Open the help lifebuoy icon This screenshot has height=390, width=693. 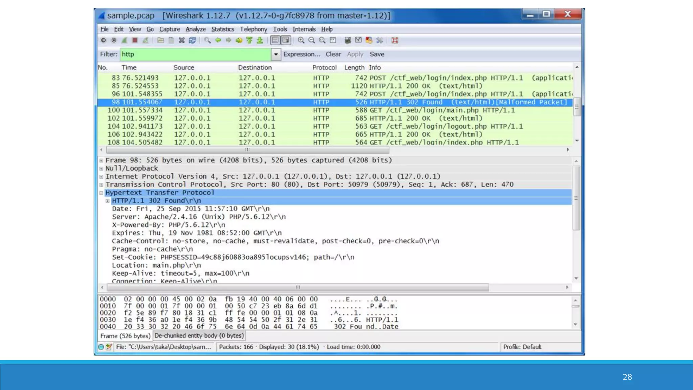pyautogui.click(x=395, y=40)
